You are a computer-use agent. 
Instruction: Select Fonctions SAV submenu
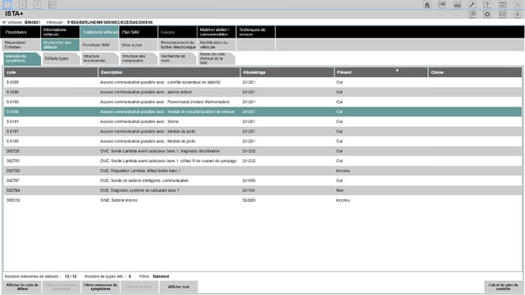(x=99, y=45)
